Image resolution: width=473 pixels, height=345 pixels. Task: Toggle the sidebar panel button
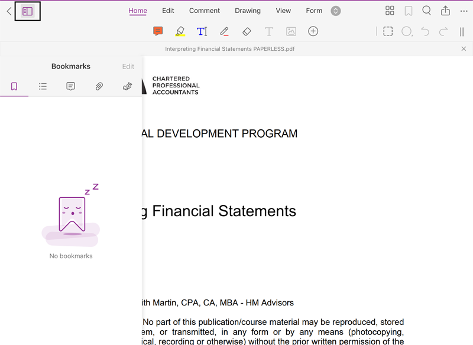click(27, 11)
